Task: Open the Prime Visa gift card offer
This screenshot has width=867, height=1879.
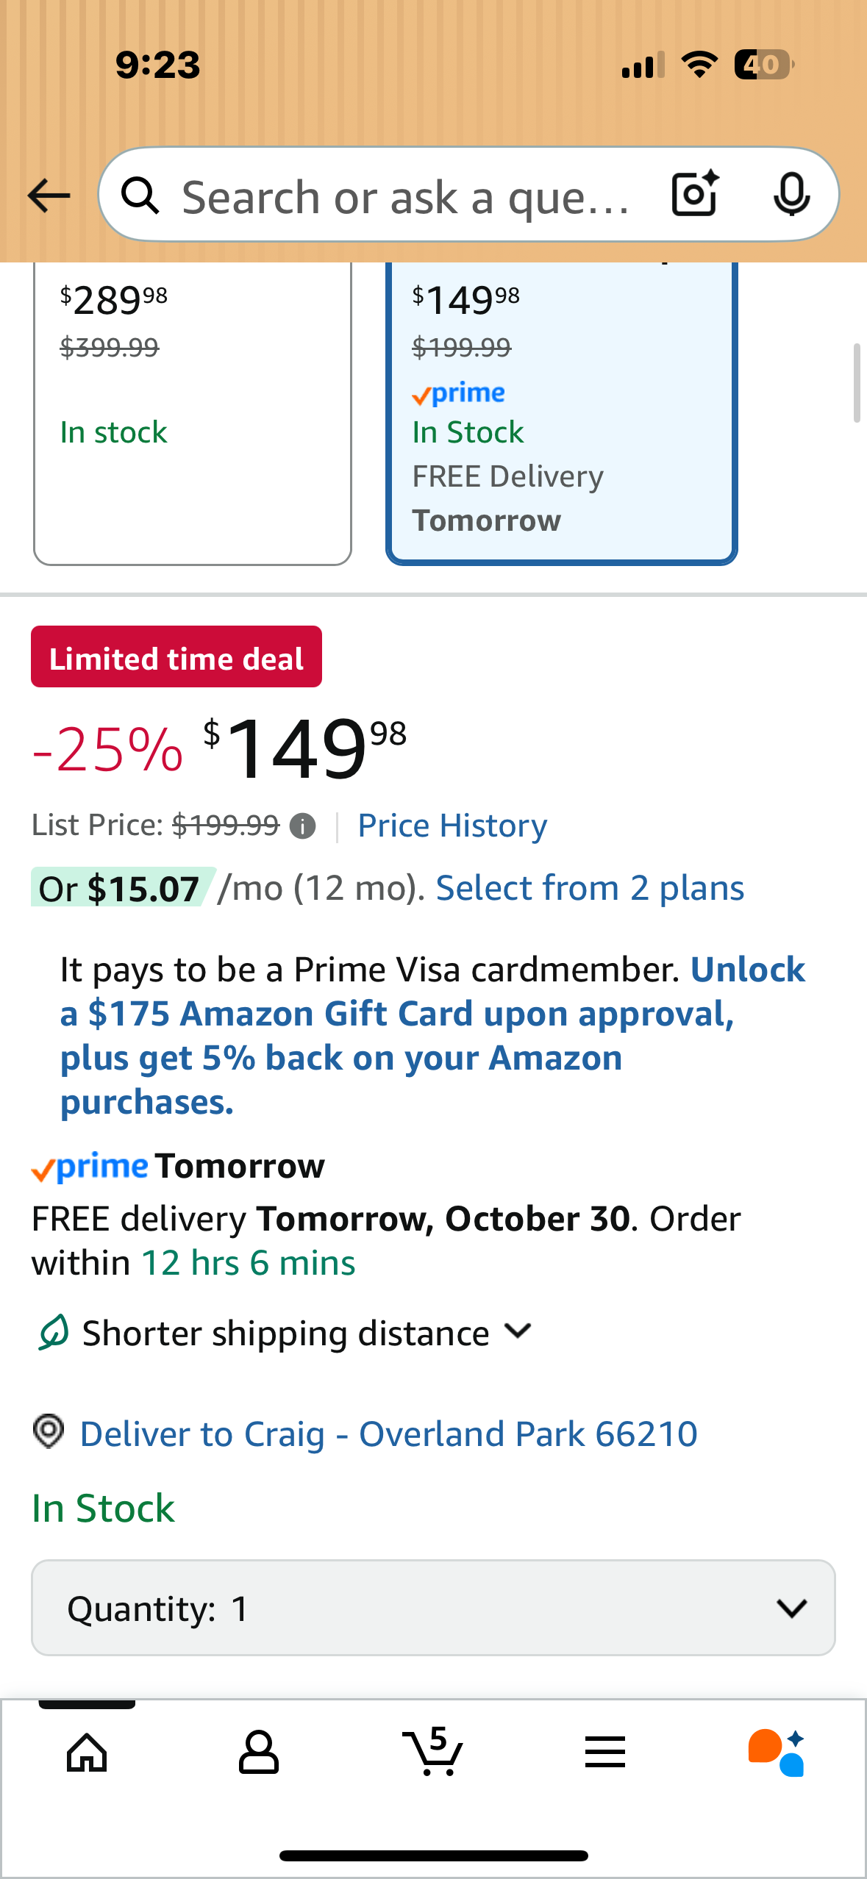Action: 397,1037
